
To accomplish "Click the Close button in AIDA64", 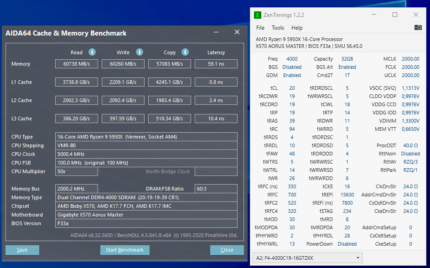I will tap(227, 250).
